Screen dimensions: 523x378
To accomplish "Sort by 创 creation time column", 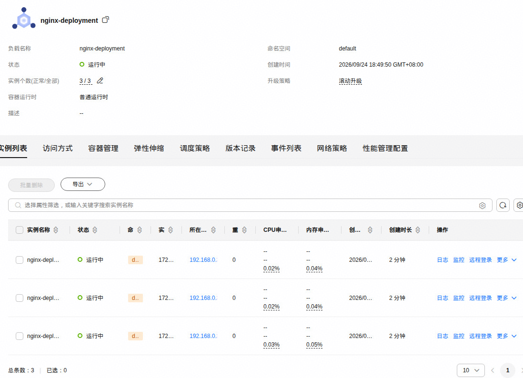I will (x=370, y=230).
